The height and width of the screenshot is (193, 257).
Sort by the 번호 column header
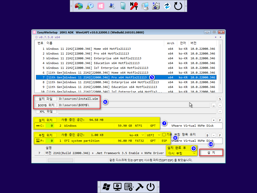(40, 43)
